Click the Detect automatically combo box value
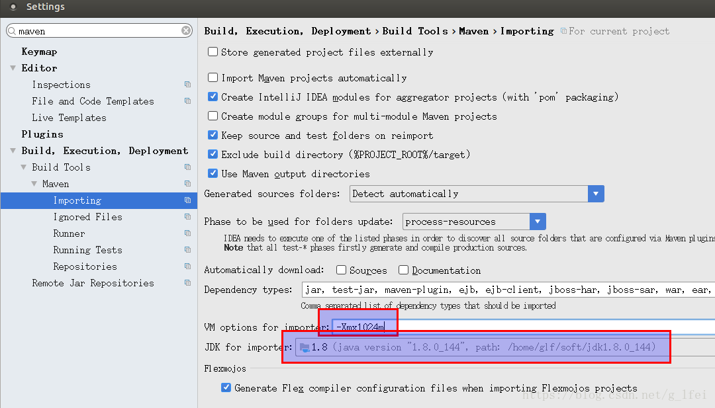The width and height of the screenshot is (715, 408). point(469,194)
